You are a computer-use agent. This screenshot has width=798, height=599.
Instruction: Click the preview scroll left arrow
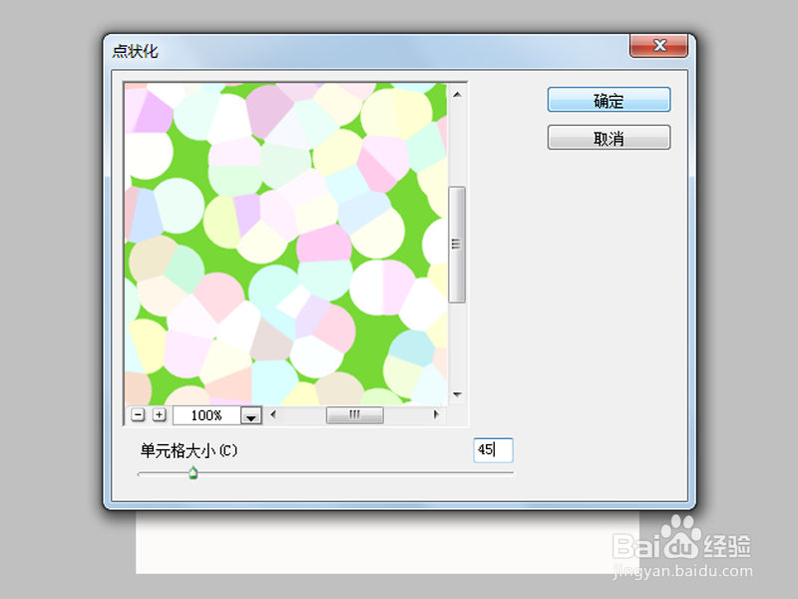(273, 414)
